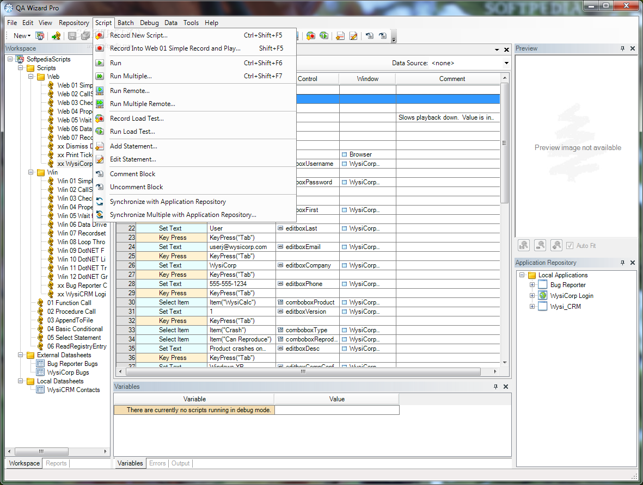Switch to the Errors tab
This screenshot has width=643, height=485.
point(157,463)
